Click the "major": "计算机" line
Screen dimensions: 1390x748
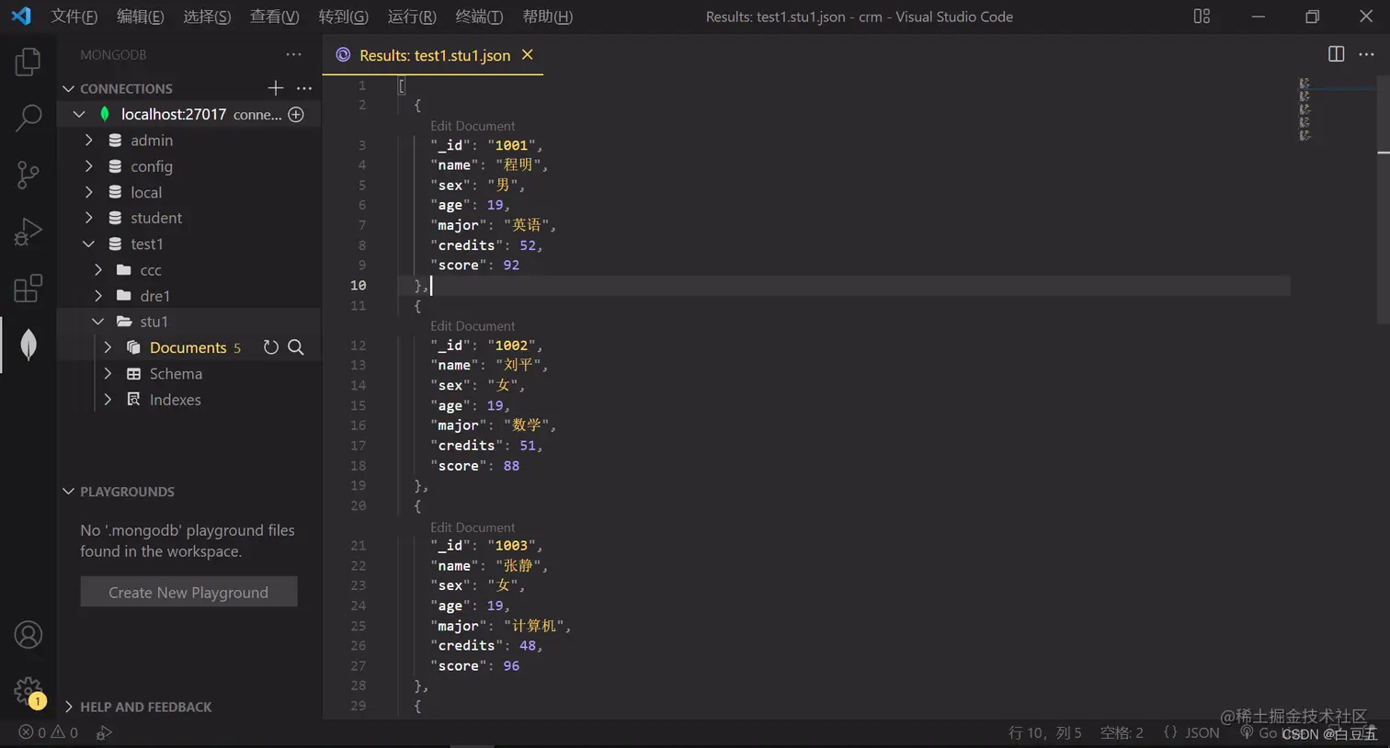pos(501,626)
